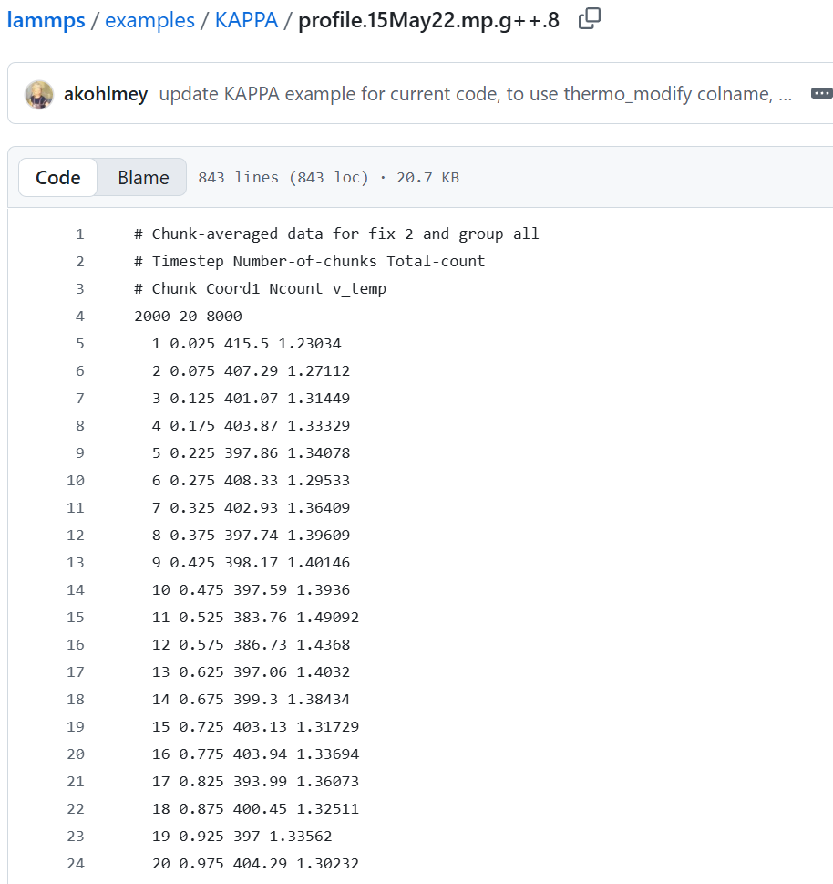Select line number 4

(x=80, y=317)
